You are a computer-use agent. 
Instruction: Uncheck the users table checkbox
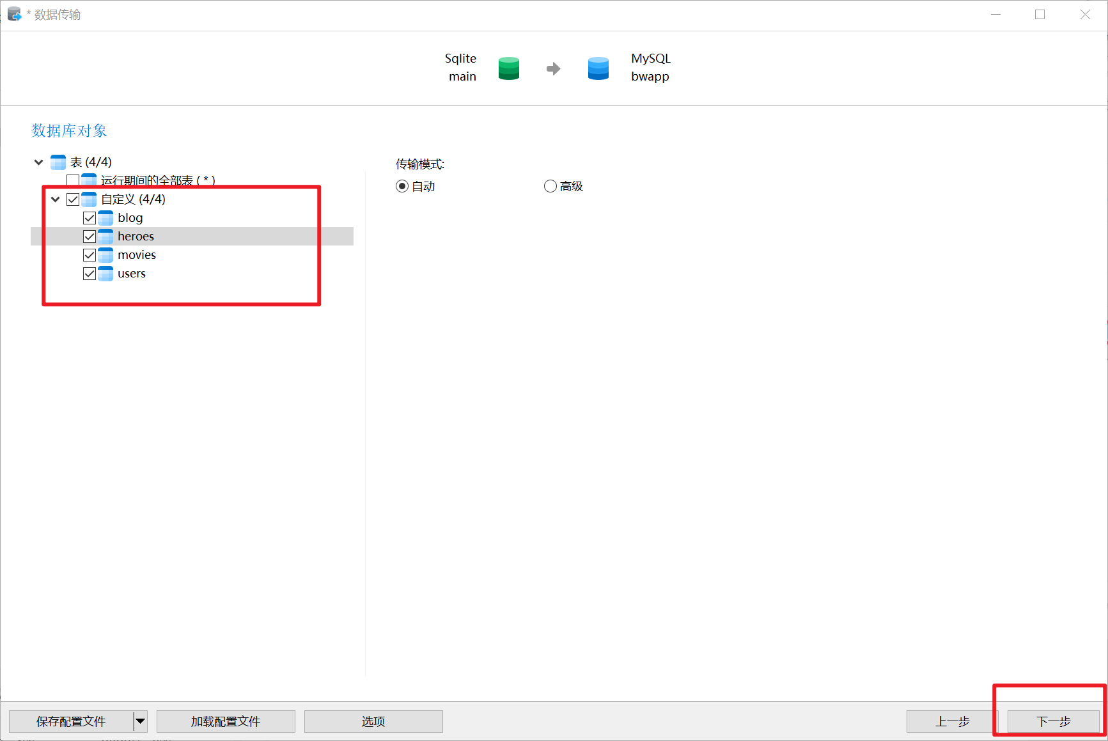90,274
